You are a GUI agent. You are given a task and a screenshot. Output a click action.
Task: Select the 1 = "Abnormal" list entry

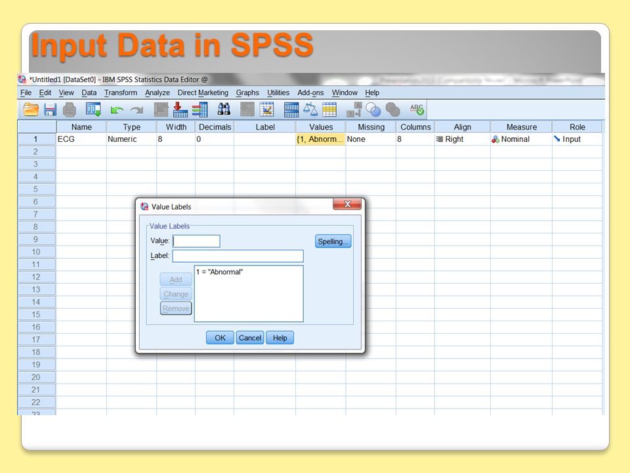click(220, 272)
